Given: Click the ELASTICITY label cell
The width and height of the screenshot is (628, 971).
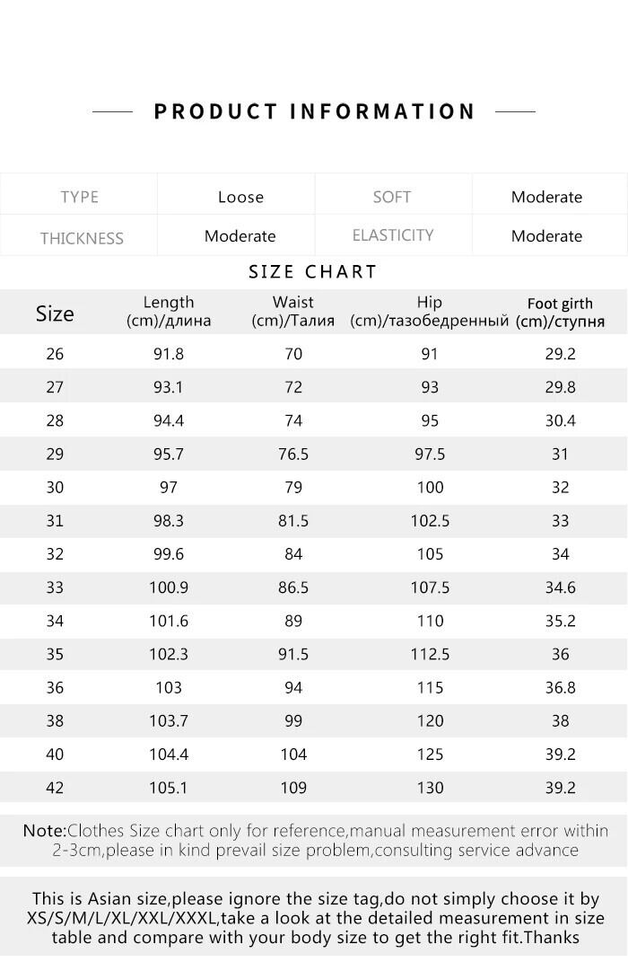Looking at the screenshot, I should 393,235.
